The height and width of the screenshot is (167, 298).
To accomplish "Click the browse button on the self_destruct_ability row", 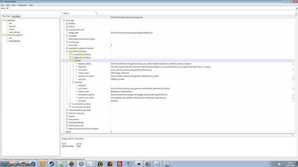I will (293, 95).
